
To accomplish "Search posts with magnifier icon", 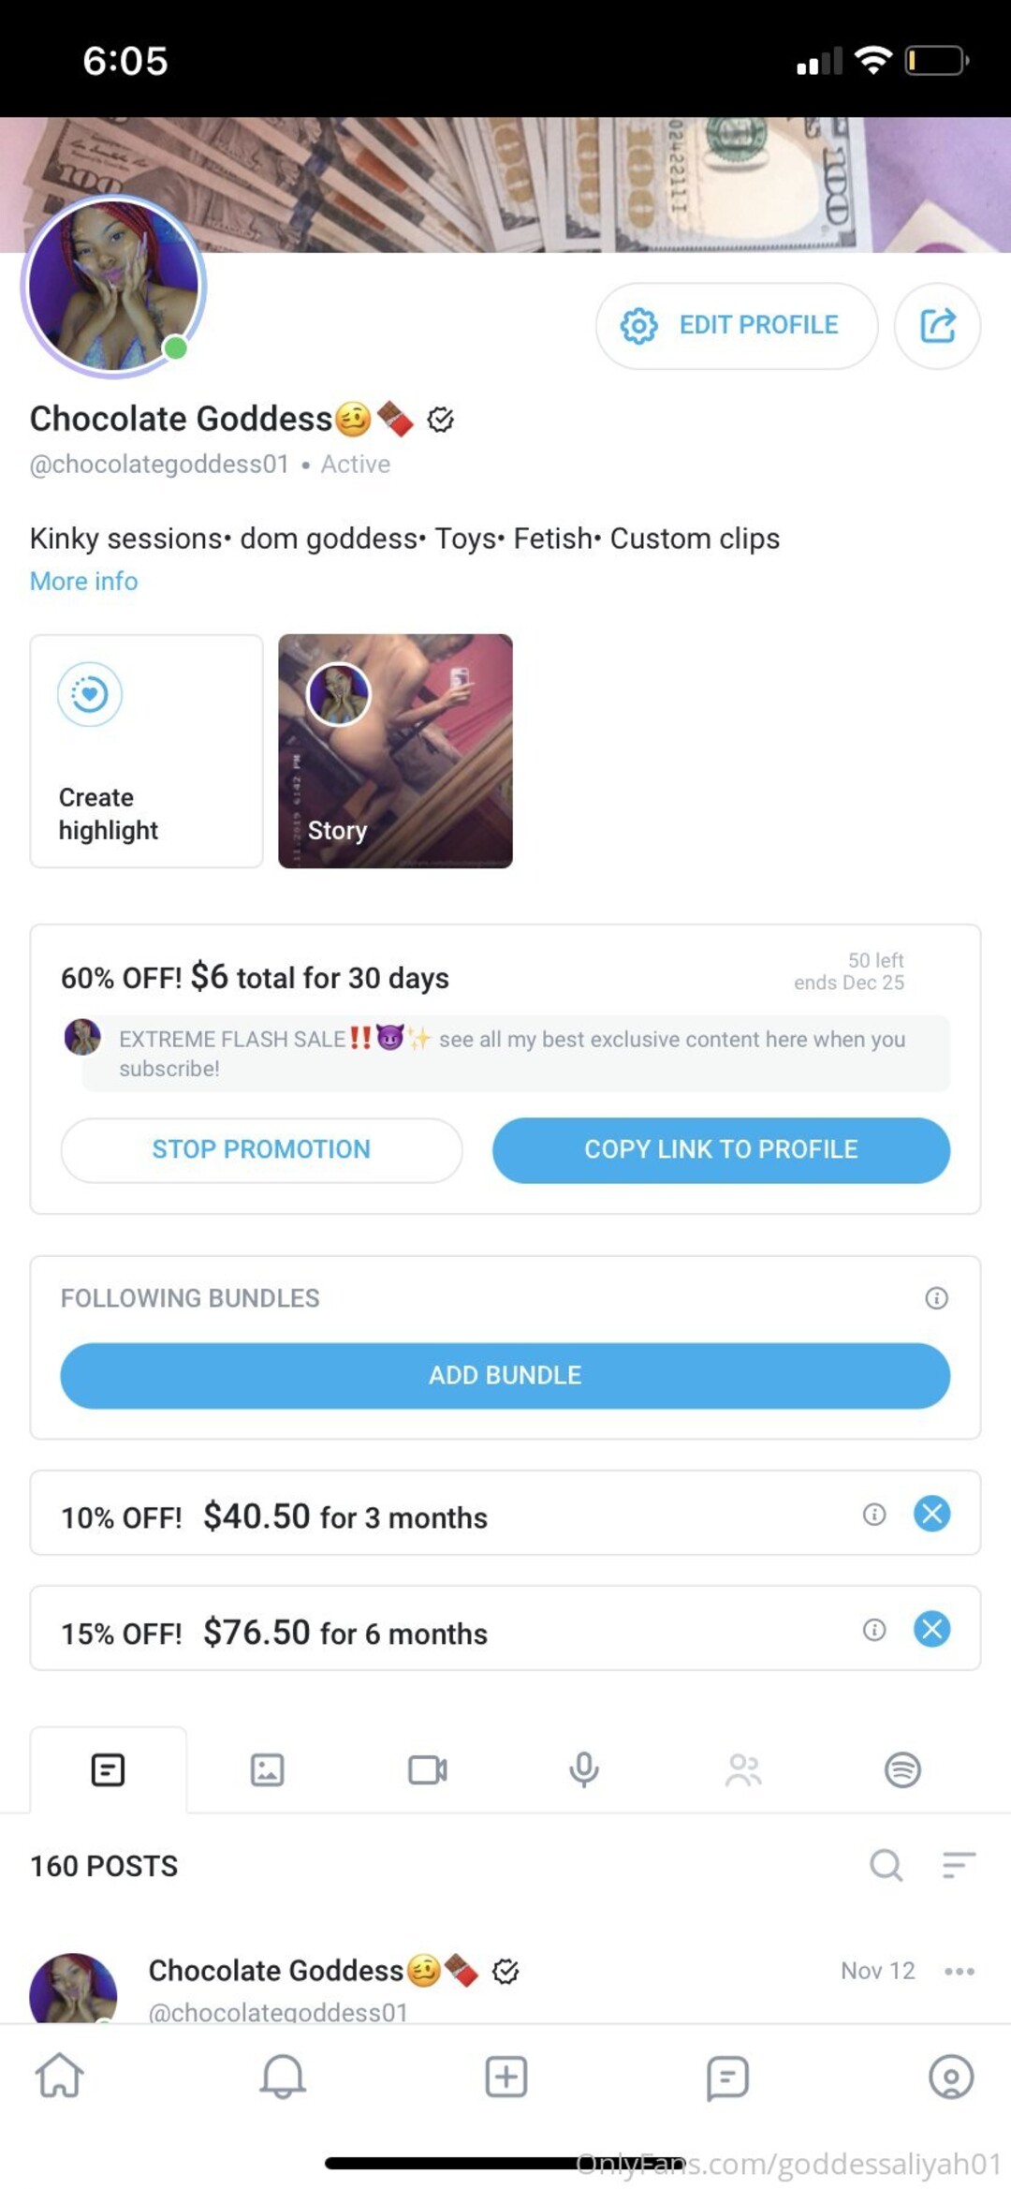I will tap(886, 1865).
